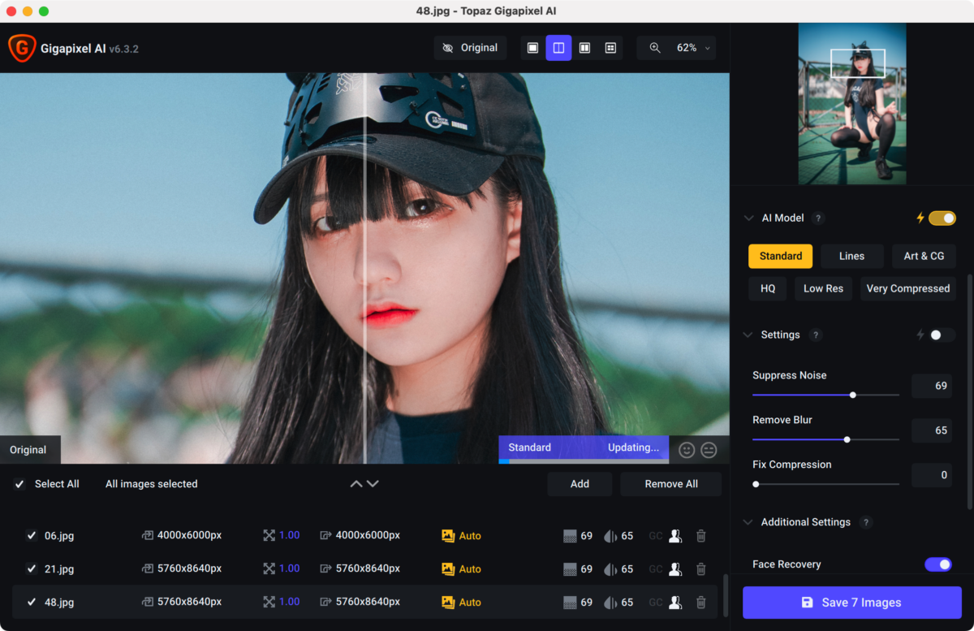Move selection up with arrow icon

[356, 484]
